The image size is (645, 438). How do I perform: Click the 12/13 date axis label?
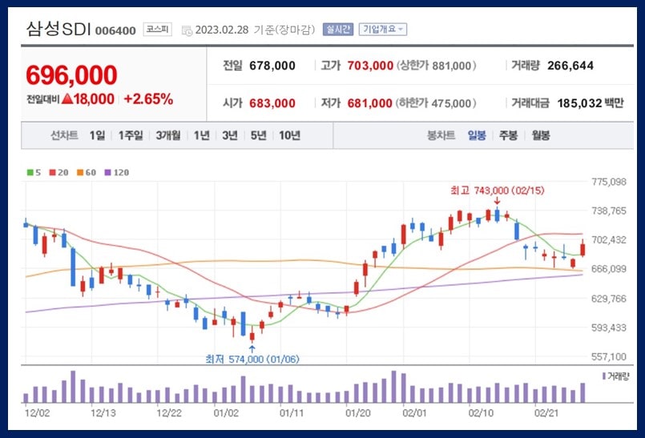103,413
